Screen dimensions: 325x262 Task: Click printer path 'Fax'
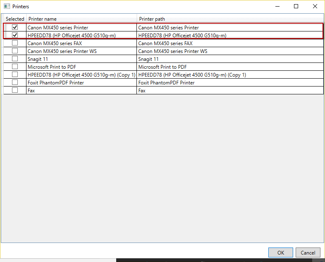pos(142,91)
